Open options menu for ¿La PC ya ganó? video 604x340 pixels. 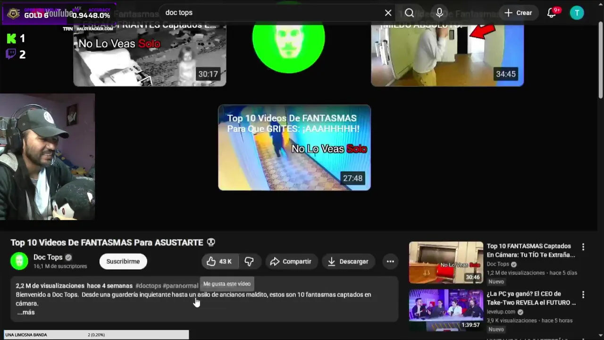point(583,295)
